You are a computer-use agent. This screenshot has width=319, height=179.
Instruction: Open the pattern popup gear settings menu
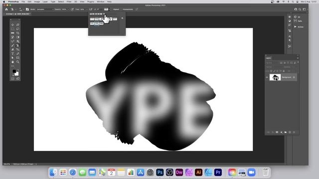122,18
